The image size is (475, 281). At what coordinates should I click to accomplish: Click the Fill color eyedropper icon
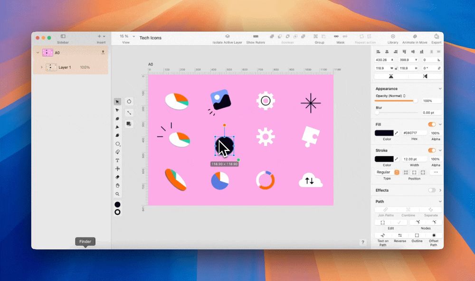[396, 133]
